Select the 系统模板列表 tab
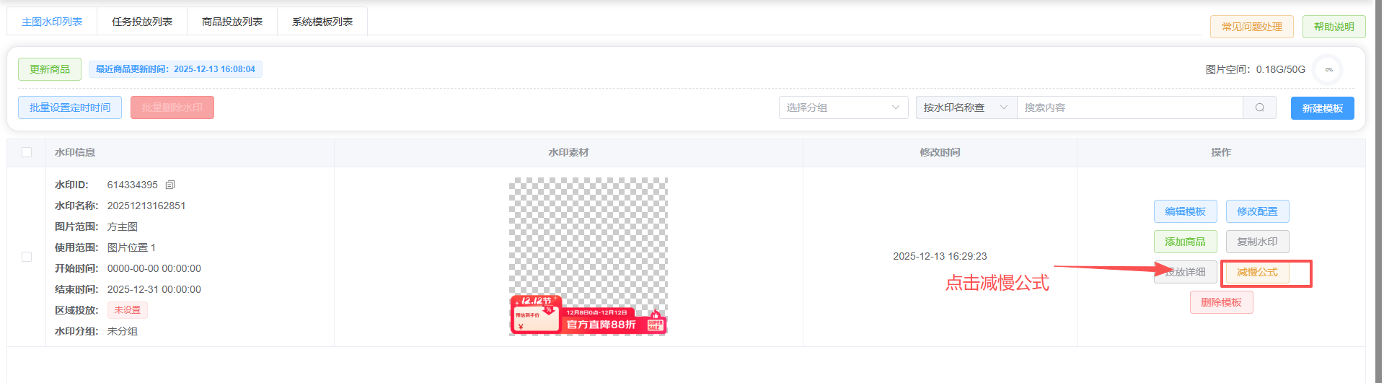This screenshot has width=1384, height=383. pyautogui.click(x=322, y=22)
